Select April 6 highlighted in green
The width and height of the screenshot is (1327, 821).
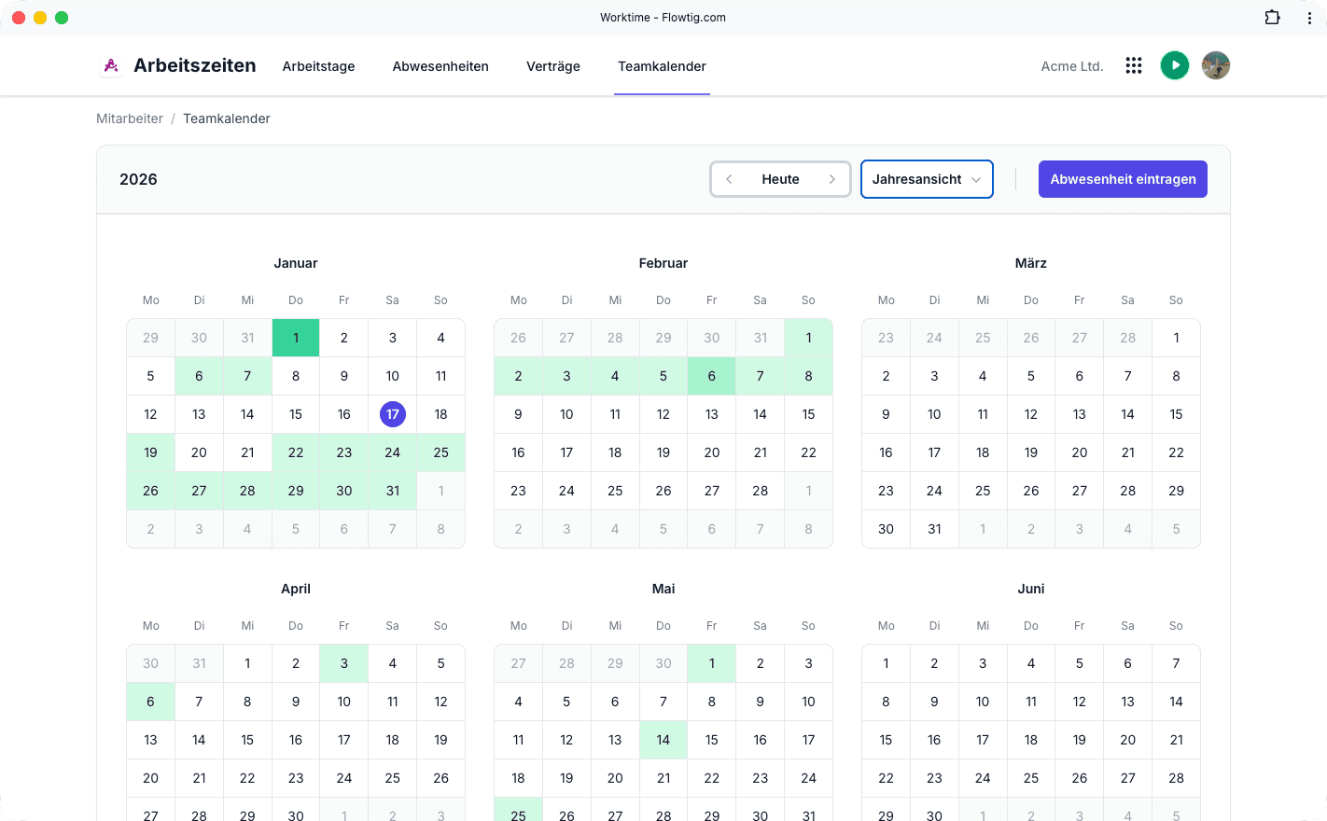(x=150, y=702)
